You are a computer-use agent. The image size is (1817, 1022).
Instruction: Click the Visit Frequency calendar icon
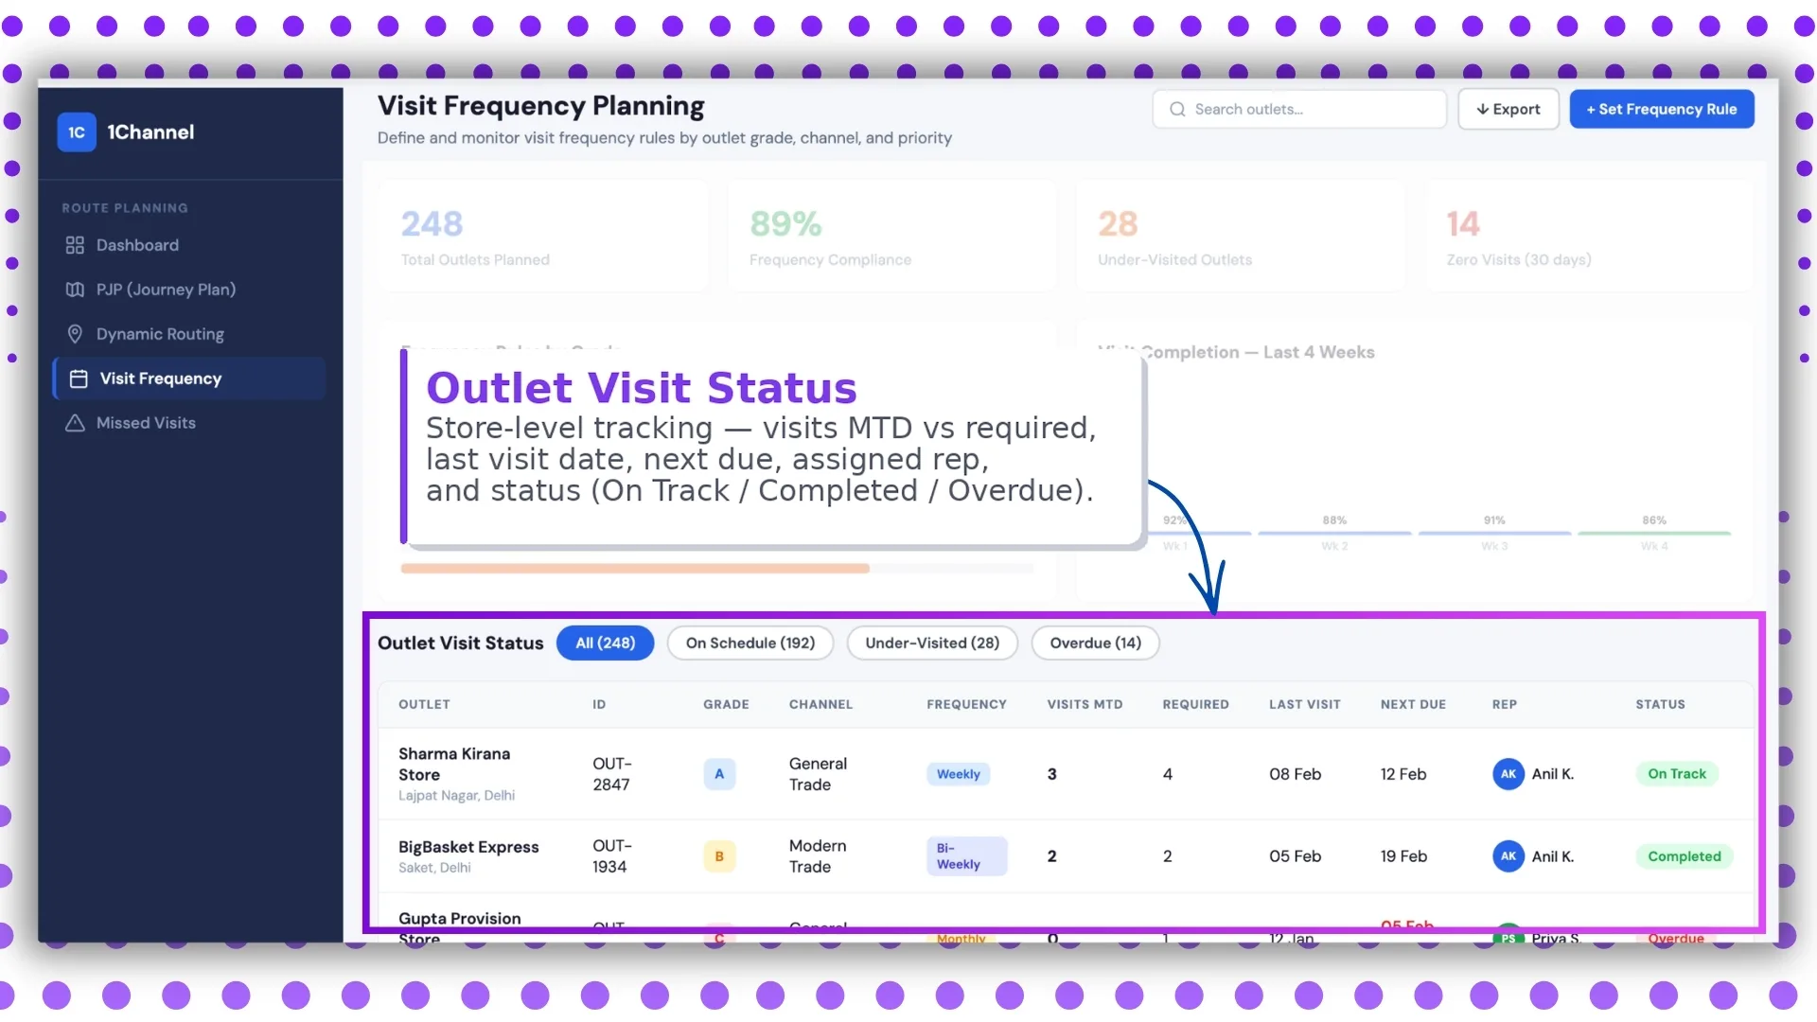pos(79,379)
